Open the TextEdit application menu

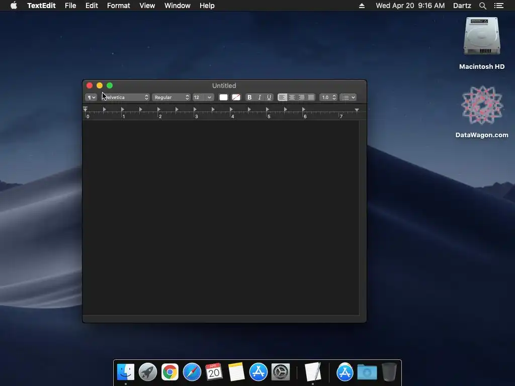(x=41, y=6)
